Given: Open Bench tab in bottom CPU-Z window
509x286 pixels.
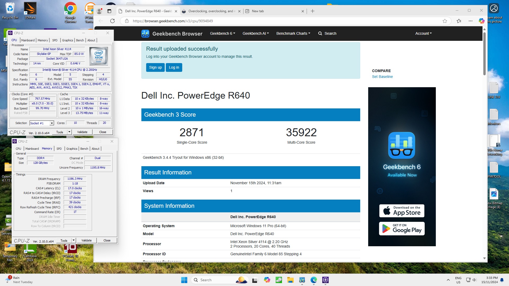Looking at the screenshot, I should 84,149.
